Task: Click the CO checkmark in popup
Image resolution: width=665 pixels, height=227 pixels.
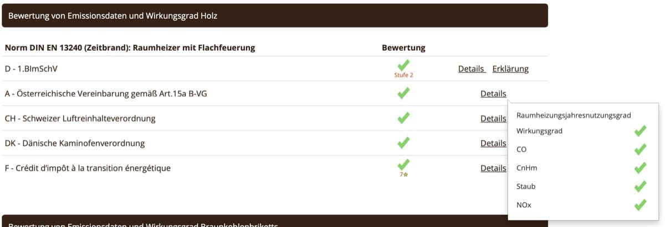Action: coord(640,149)
